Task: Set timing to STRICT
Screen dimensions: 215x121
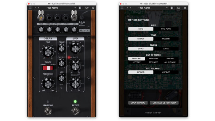Action: point(141,49)
